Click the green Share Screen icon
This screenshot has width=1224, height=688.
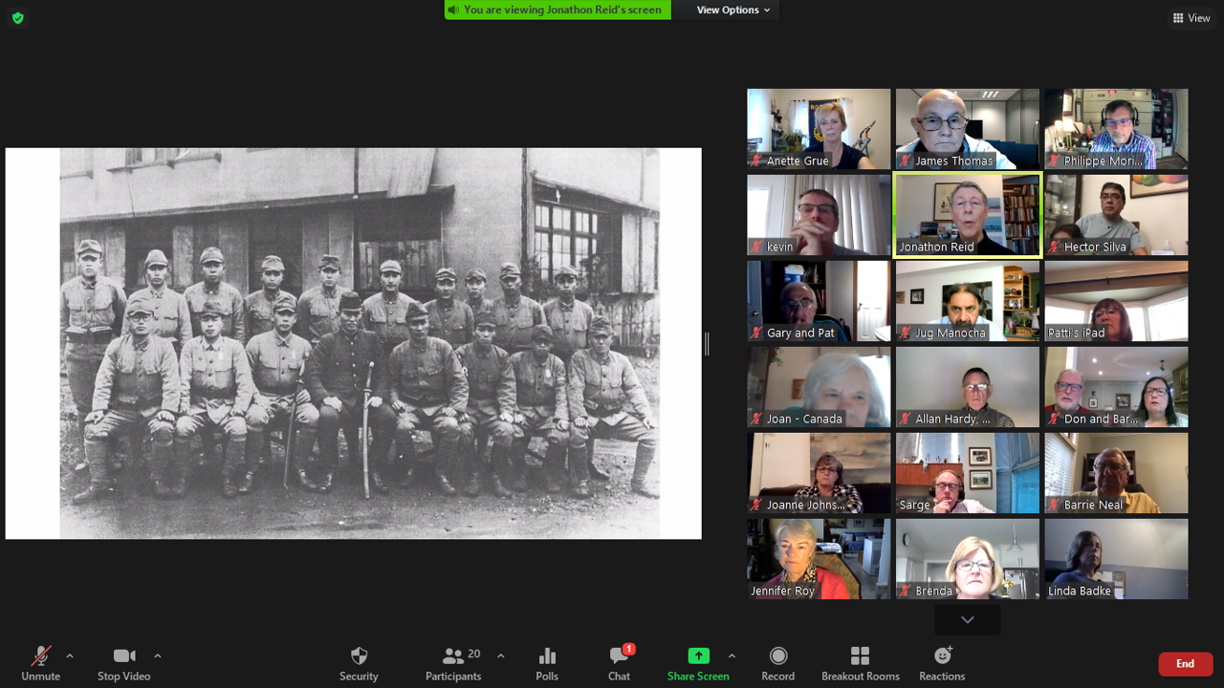(698, 656)
